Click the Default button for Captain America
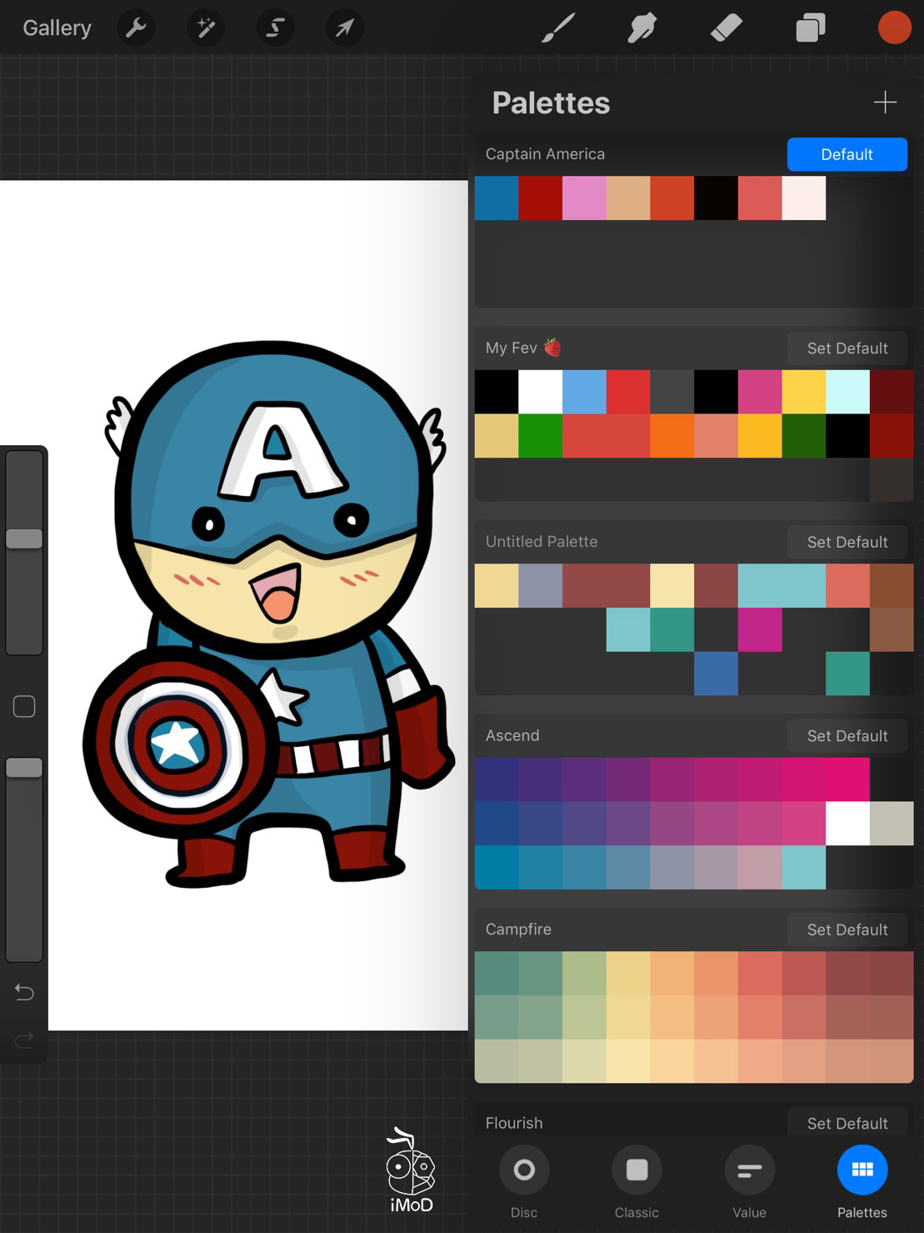 point(847,154)
